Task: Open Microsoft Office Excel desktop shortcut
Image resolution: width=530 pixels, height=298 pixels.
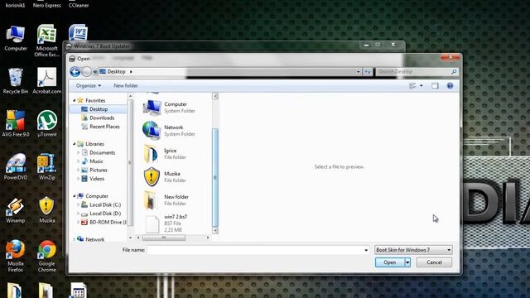Action: pyautogui.click(x=46, y=41)
